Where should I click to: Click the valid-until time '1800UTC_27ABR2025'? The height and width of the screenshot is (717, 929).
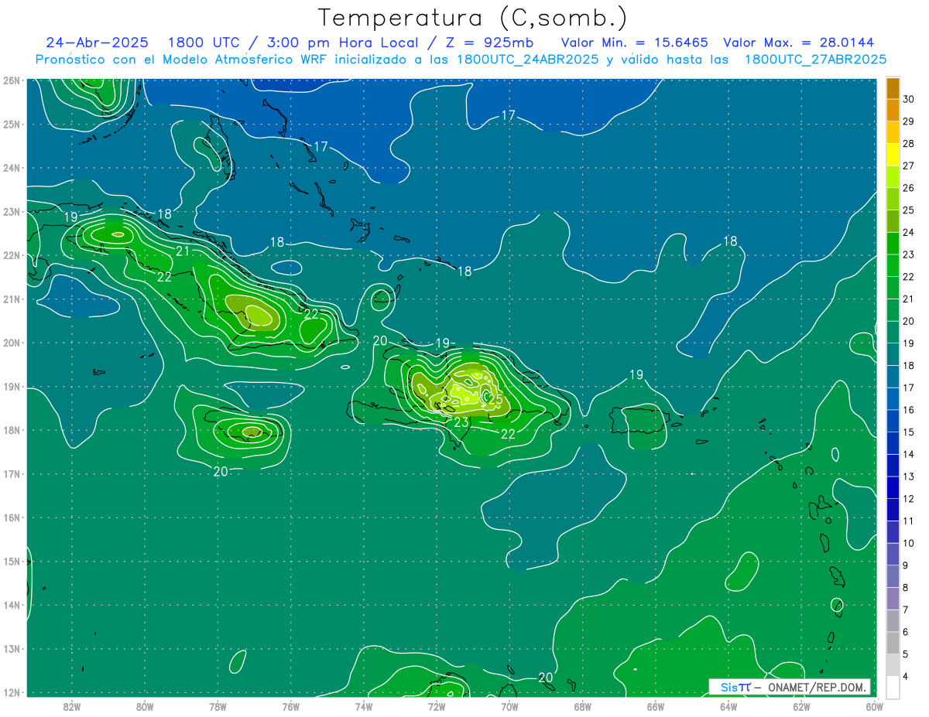pyautogui.click(x=815, y=60)
